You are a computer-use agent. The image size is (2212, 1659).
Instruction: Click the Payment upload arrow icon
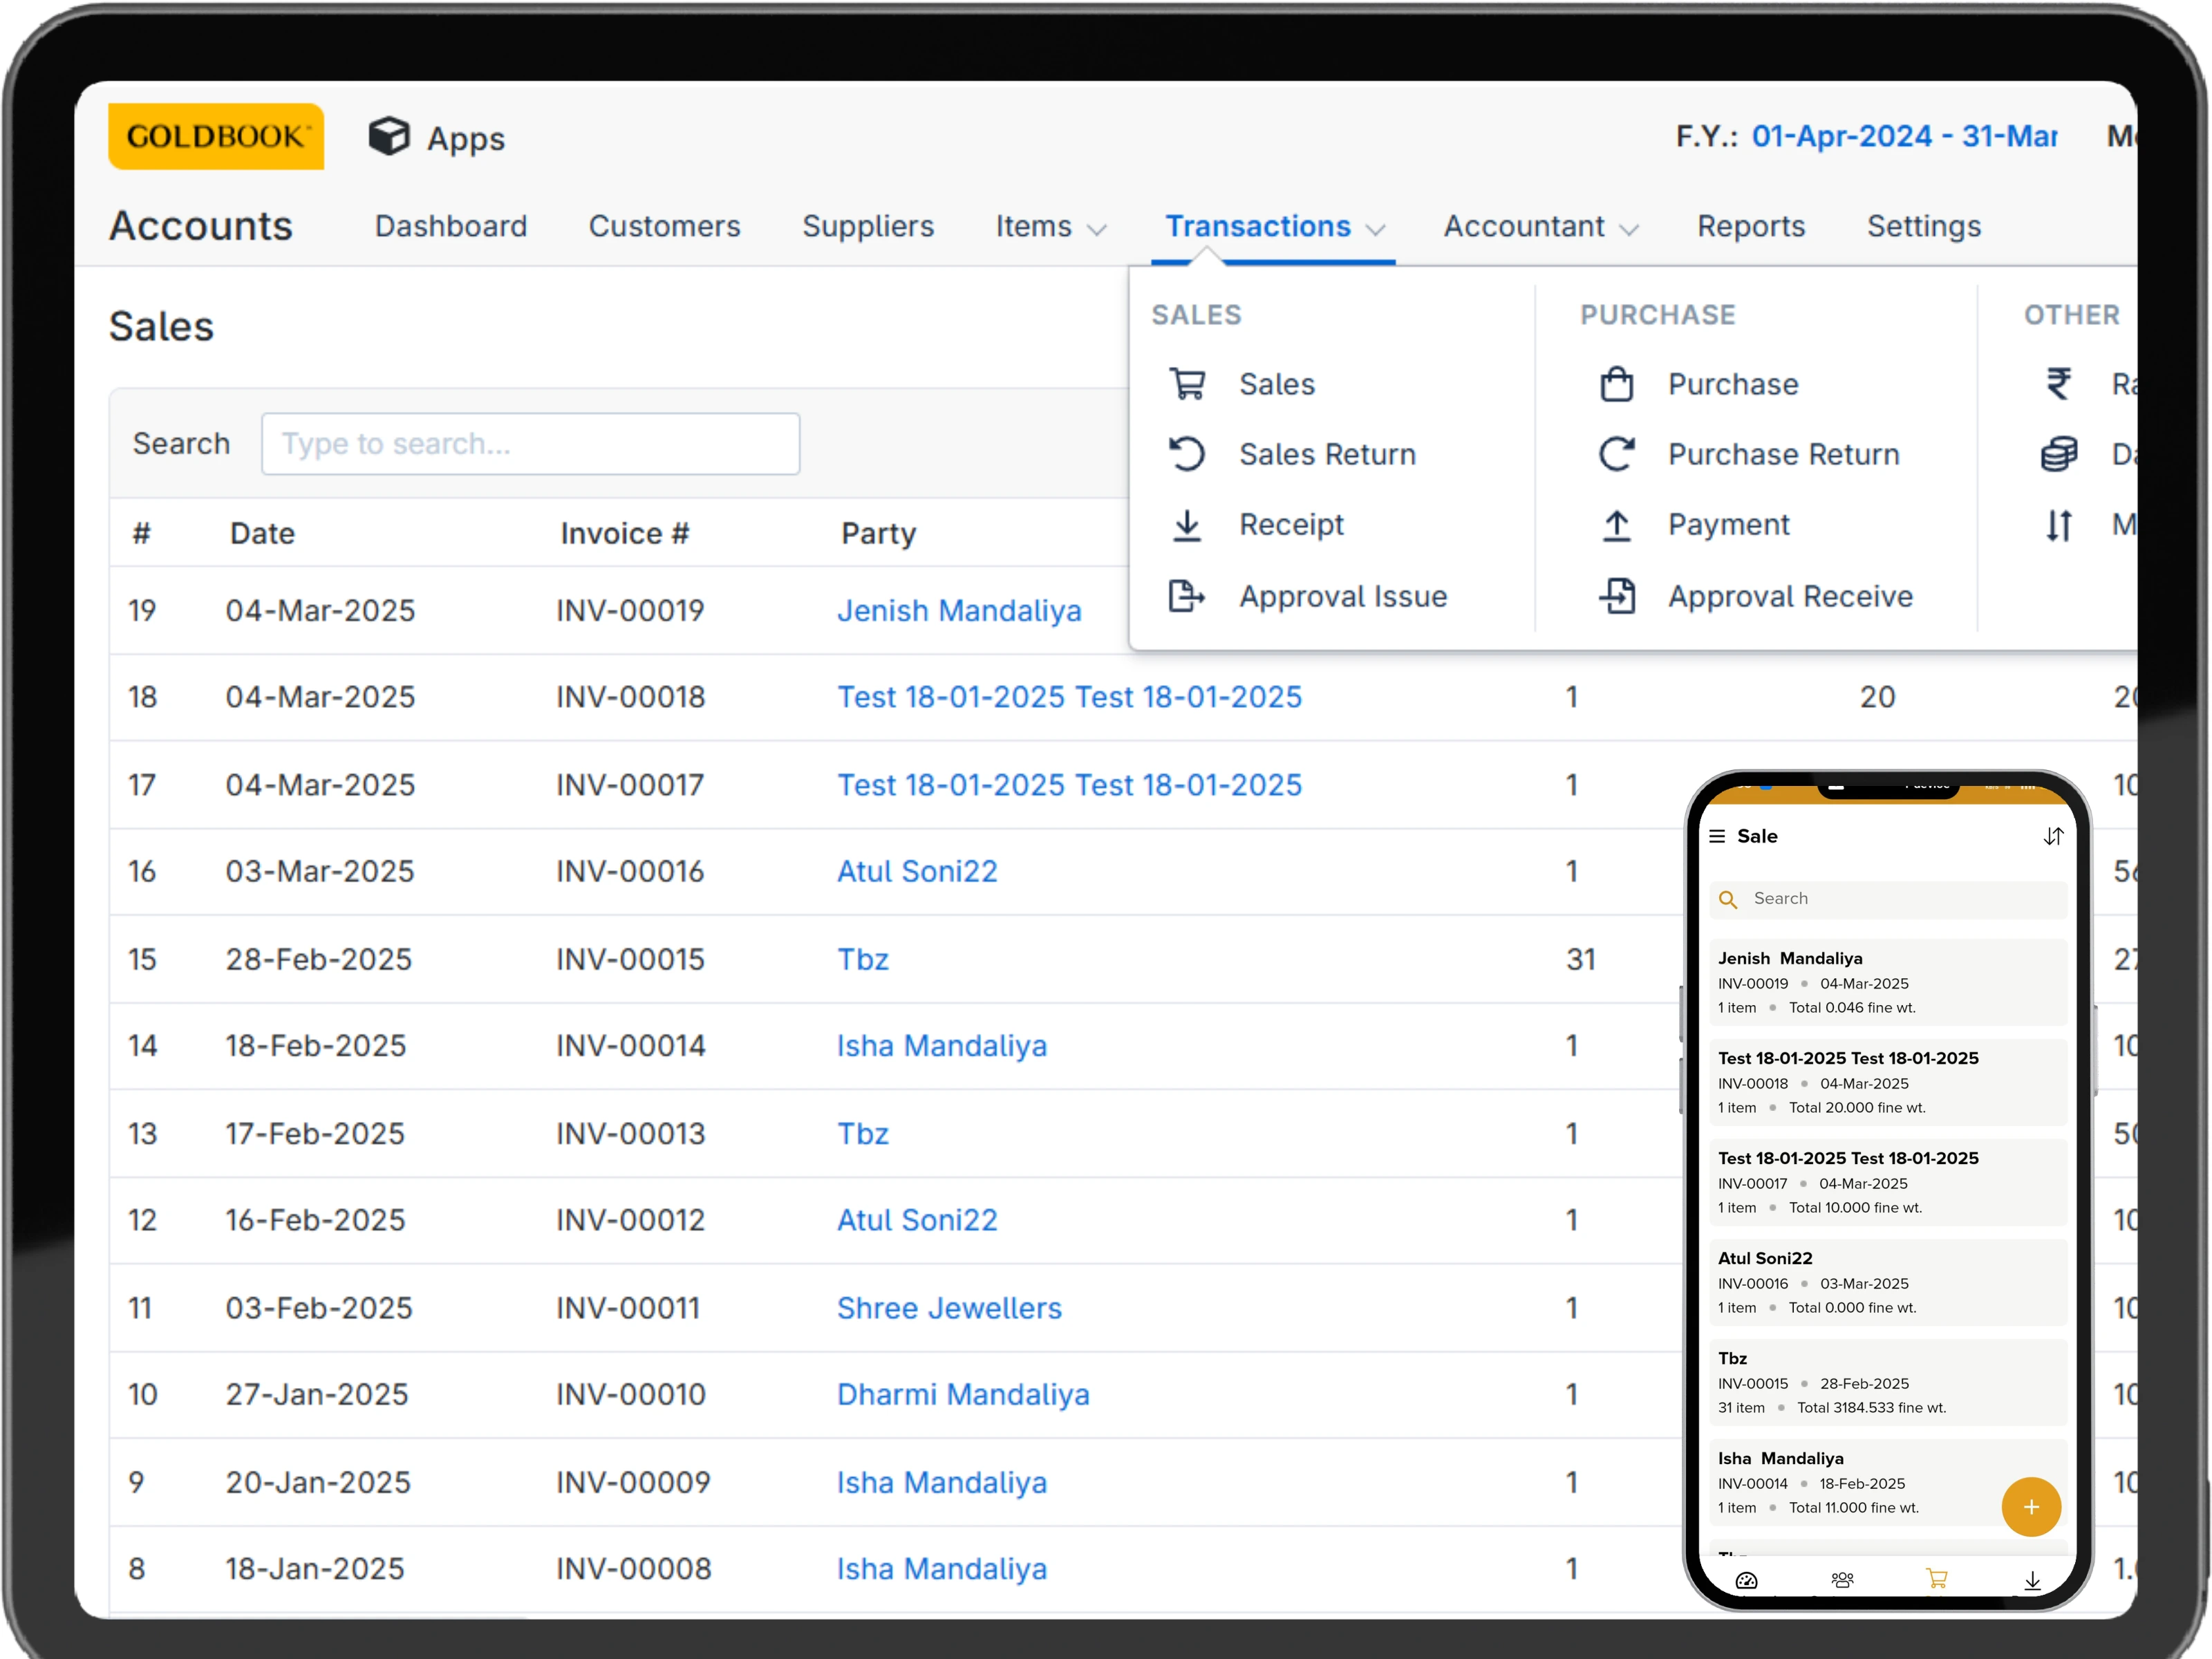[x=1616, y=525]
